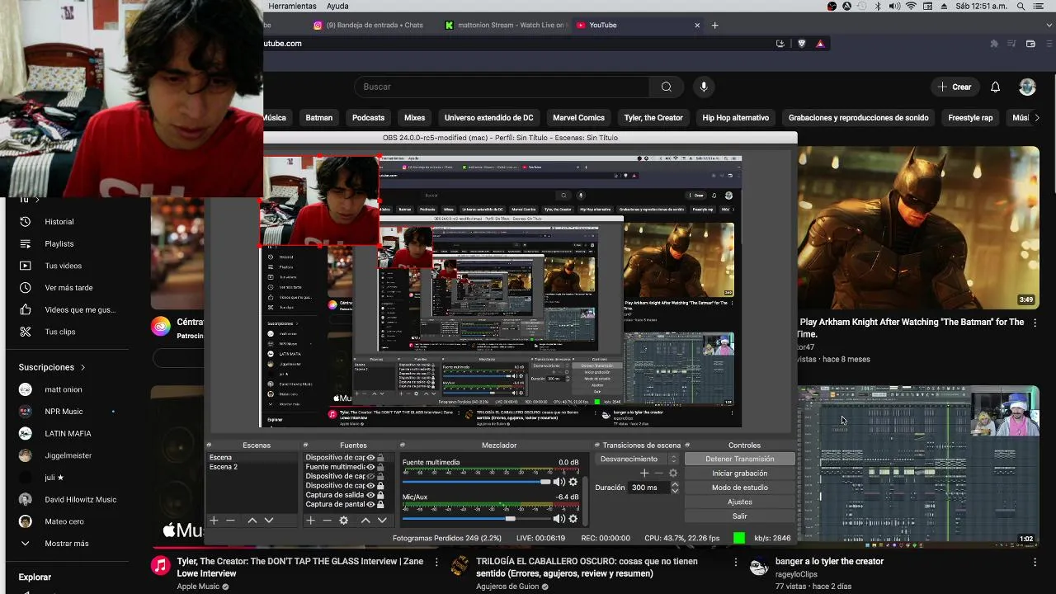The width and height of the screenshot is (1056, 594).
Task: Move source down arrow in Fuentes panel
Action: click(x=382, y=521)
